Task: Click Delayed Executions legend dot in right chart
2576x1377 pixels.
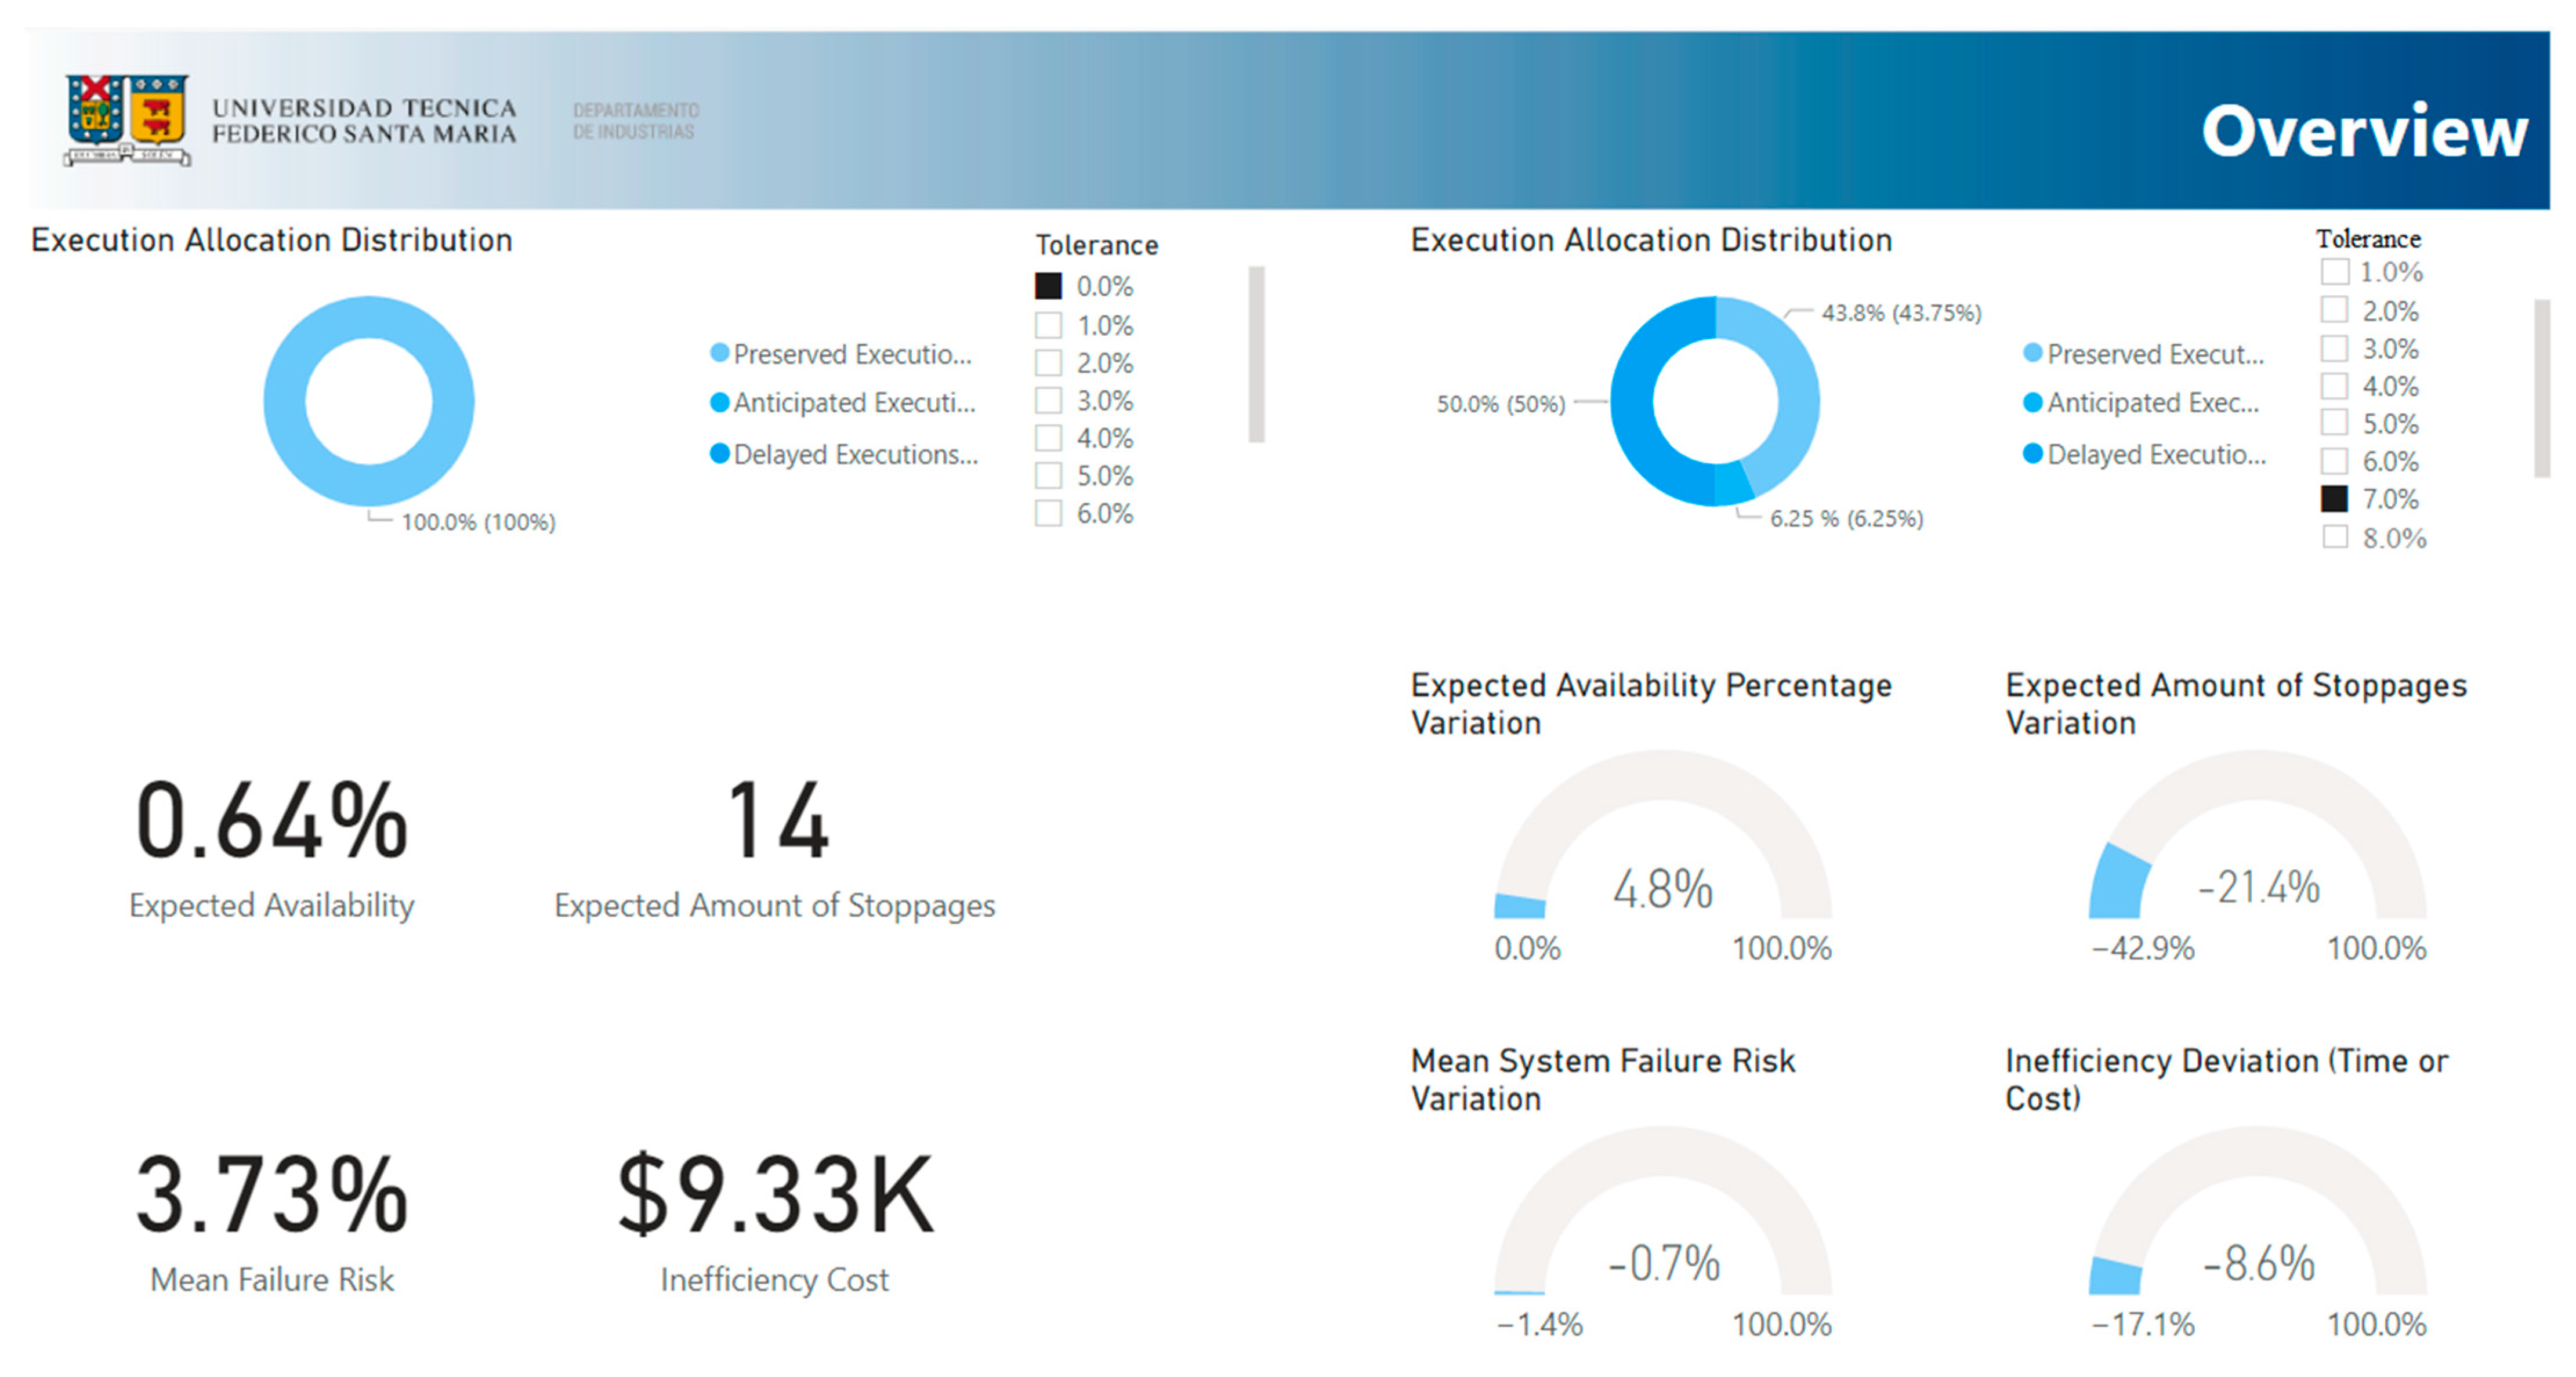Action: pyautogui.click(x=2032, y=453)
